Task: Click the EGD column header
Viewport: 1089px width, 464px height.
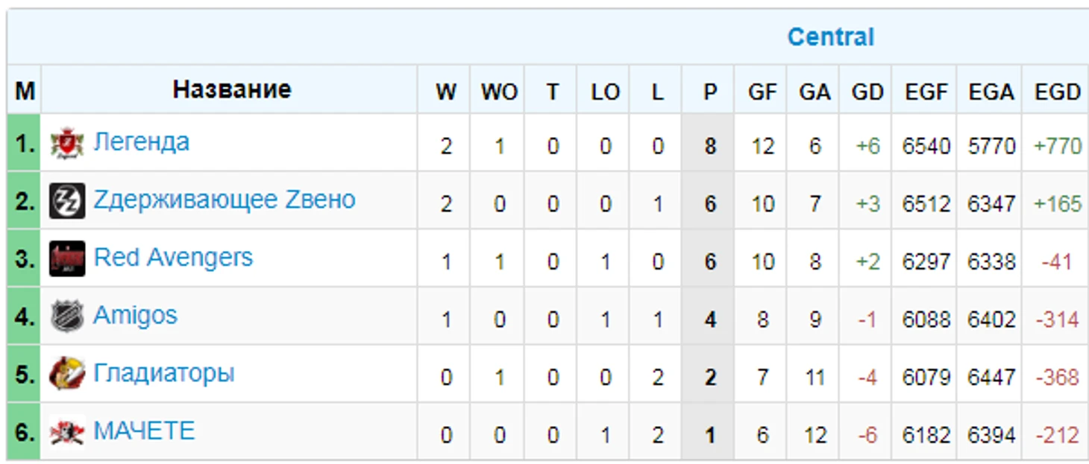Action: point(1057,92)
